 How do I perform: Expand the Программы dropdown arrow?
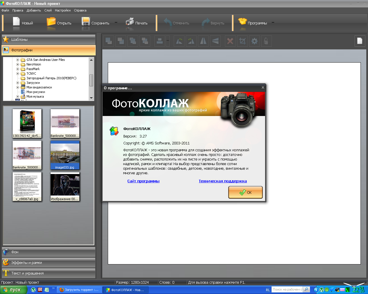click(x=273, y=22)
